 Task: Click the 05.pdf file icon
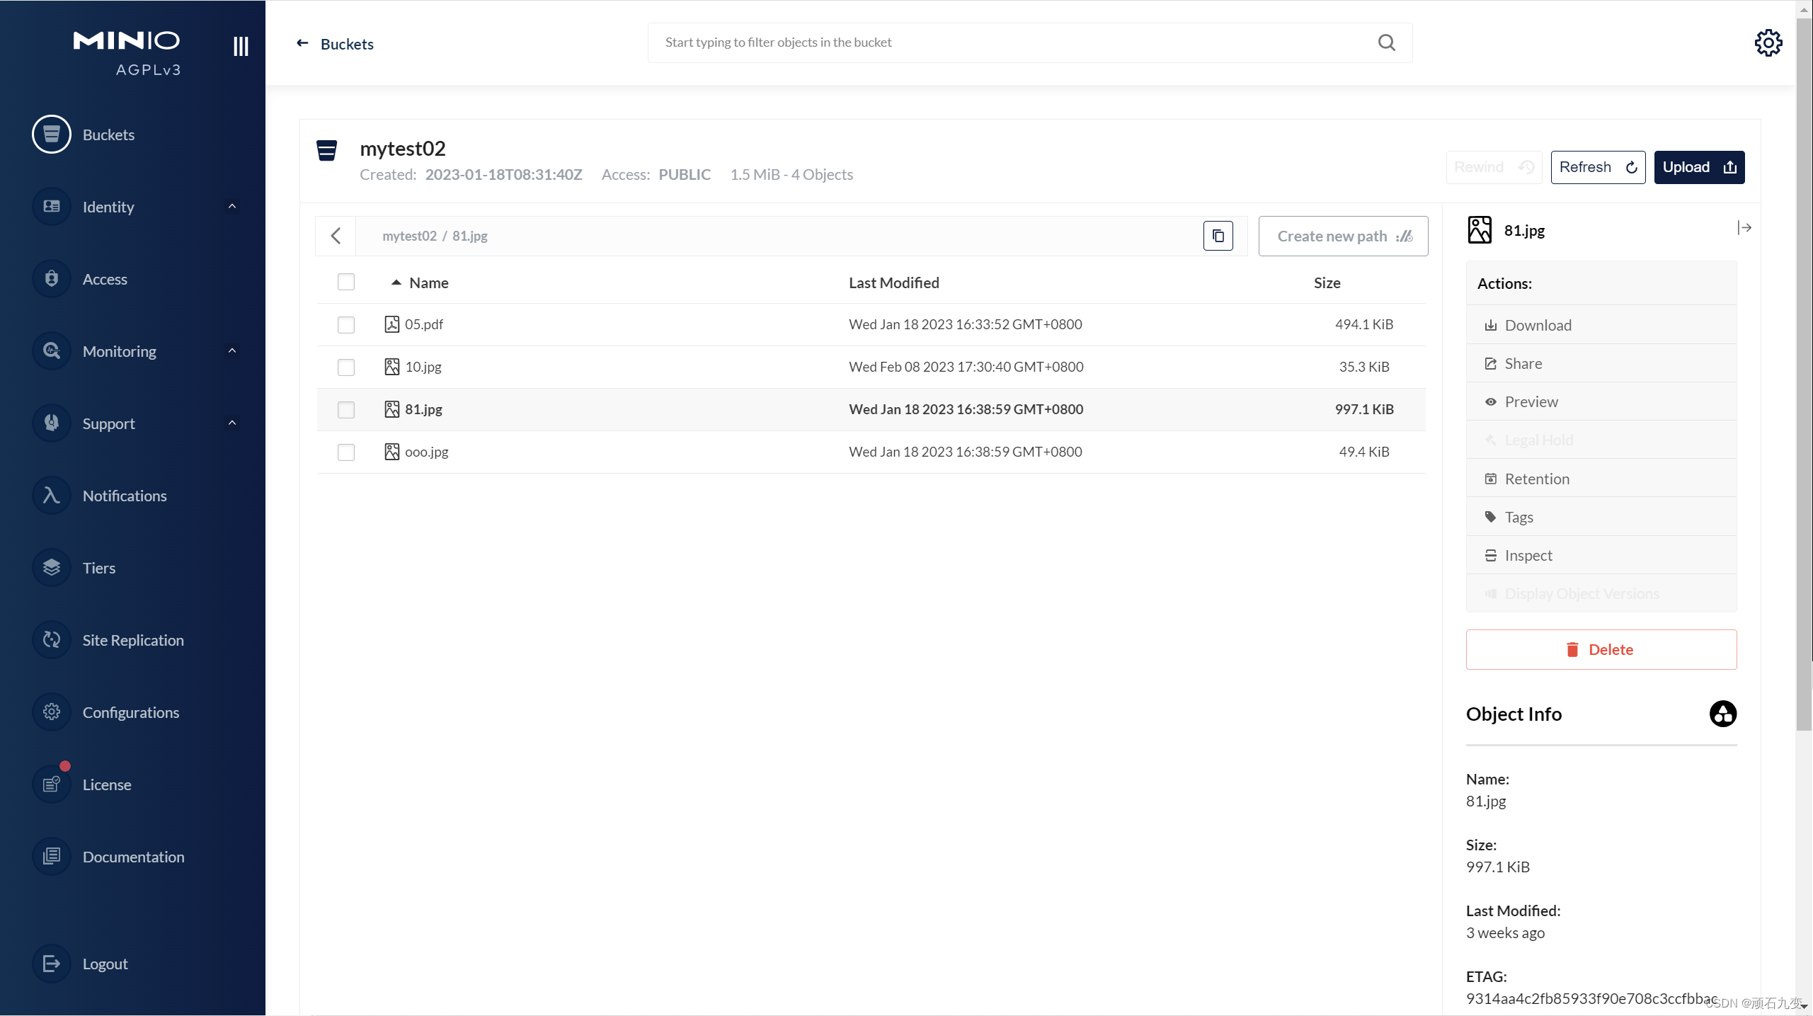coord(391,324)
